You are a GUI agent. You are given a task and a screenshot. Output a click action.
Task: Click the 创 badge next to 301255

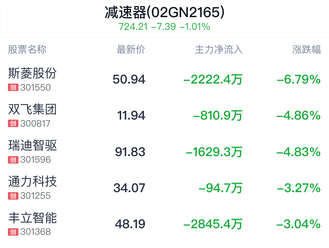tap(13, 196)
